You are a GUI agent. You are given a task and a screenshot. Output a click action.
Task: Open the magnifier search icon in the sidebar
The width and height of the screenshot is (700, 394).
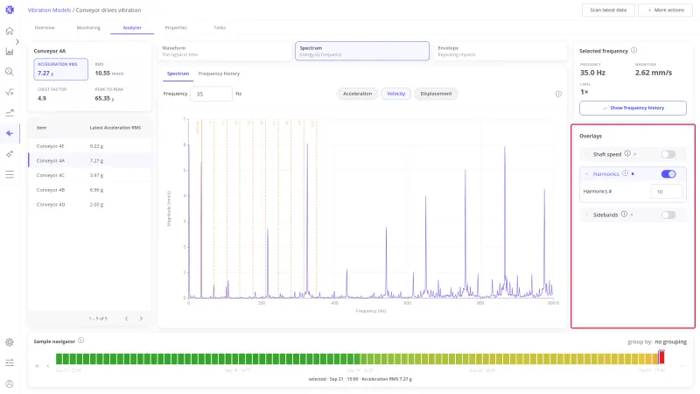click(10, 72)
